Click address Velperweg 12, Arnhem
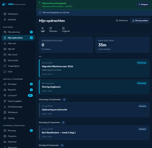Viewport: 152px width, 148px height. click(52, 70)
